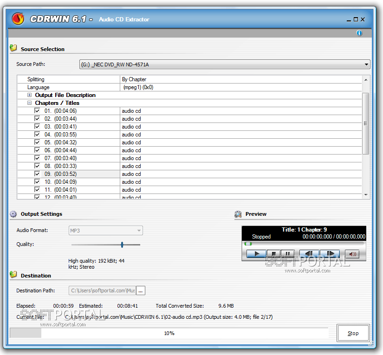Skip to the next chapter in Preview
Image resolution: width=383 pixels, height=355 pixels.
click(330, 254)
